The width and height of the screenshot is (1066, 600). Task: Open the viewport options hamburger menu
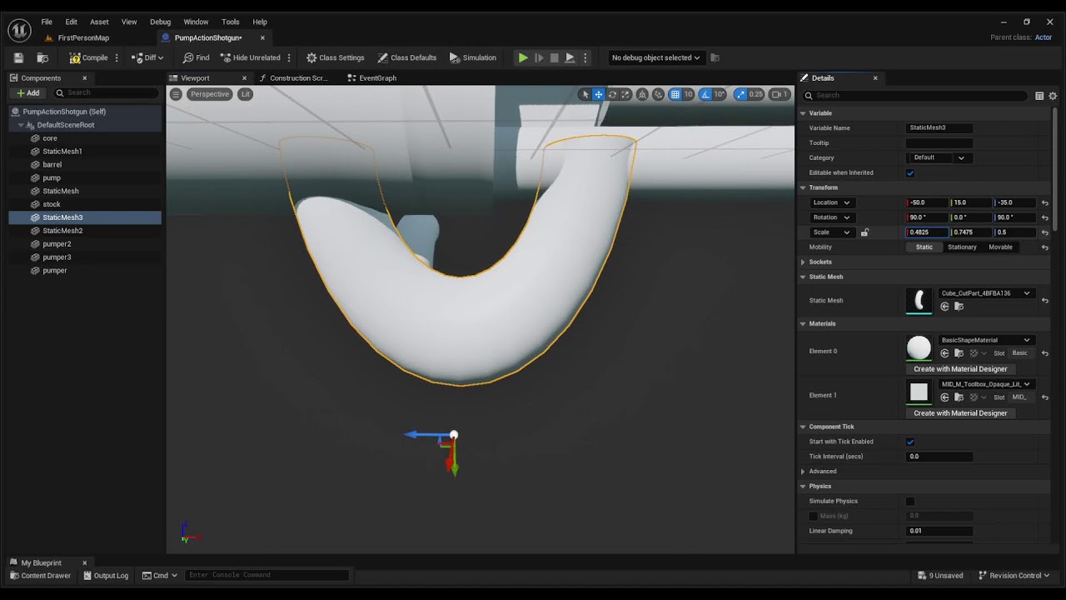(x=176, y=94)
